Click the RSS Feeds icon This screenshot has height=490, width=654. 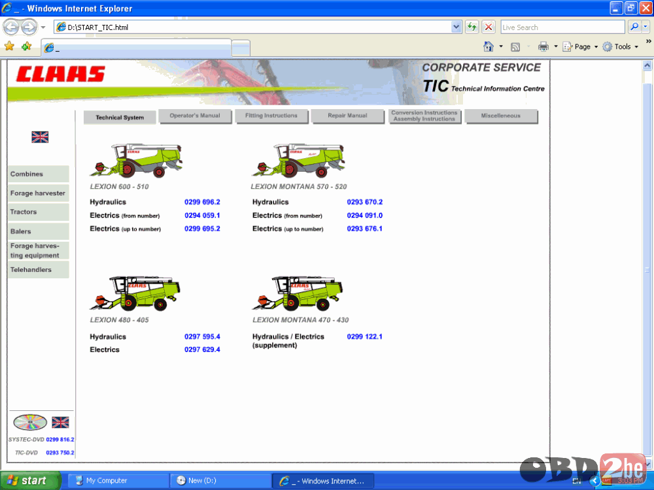click(515, 46)
